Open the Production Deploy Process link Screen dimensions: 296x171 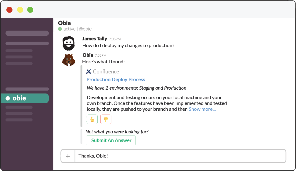pyautogui.click(x=116, y=80)
